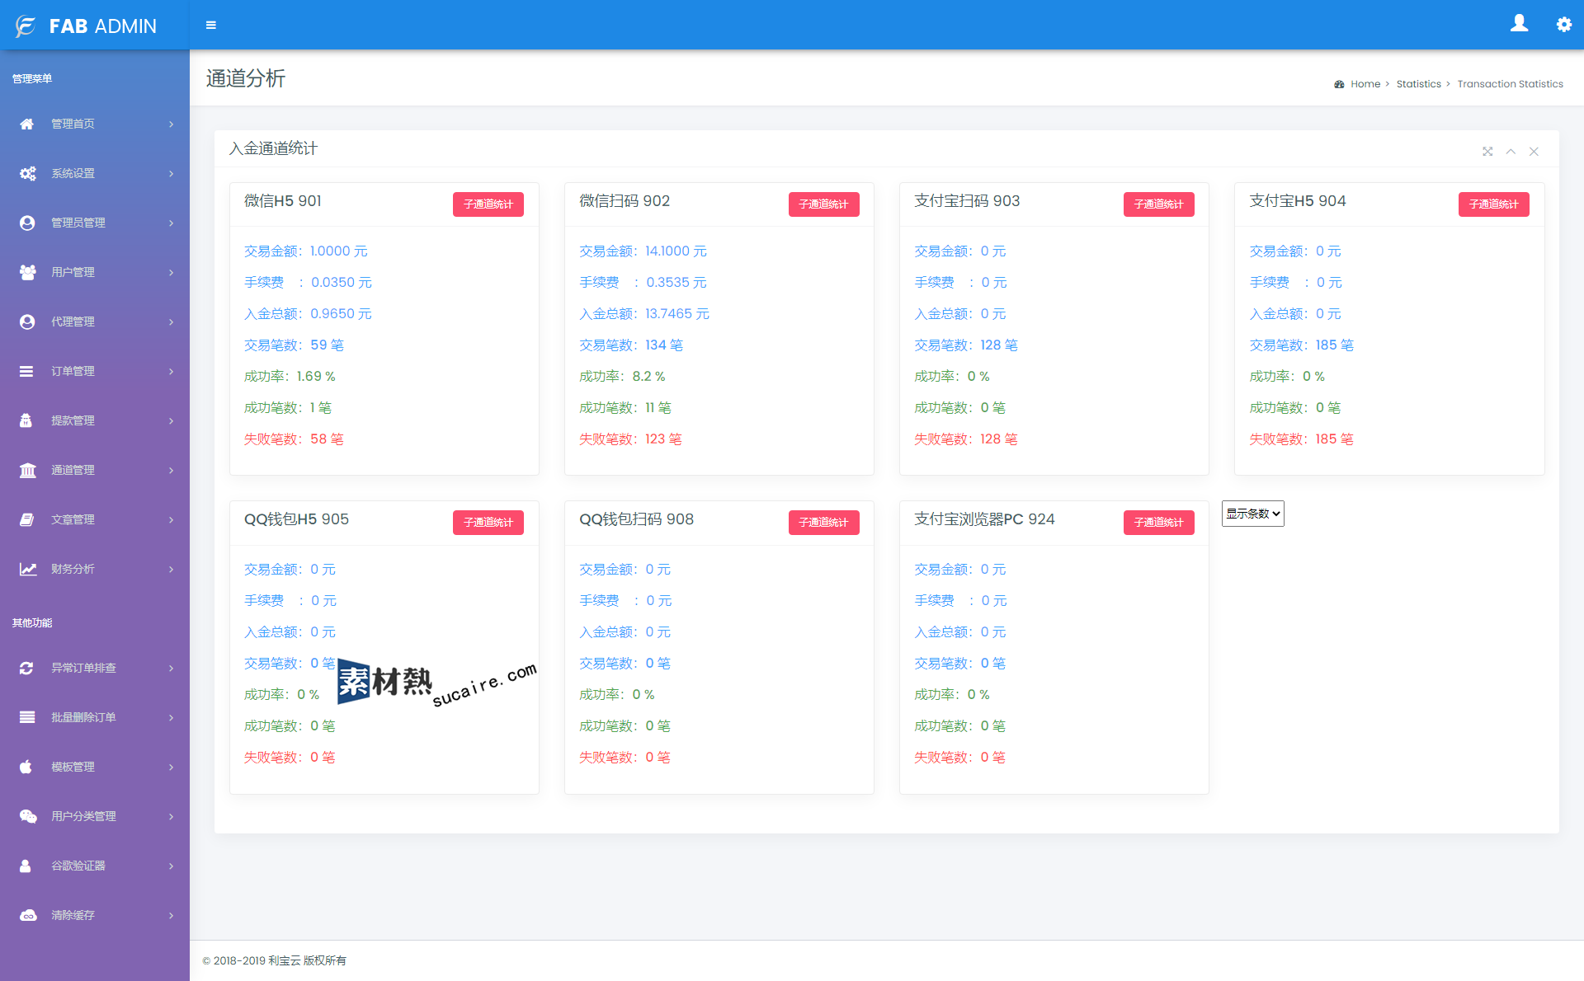Click the refresh icon for 异常订单排查
The height and width of the screenshot is (981, 1584).
[x=26, y=668]
